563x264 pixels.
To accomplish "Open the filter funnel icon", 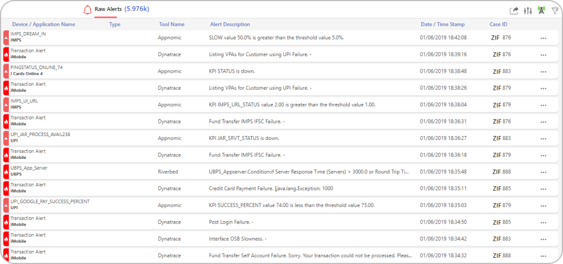I will click(x=555, y=11).
